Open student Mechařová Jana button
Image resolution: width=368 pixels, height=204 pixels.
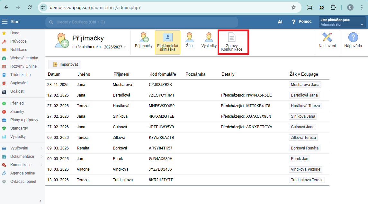(x=305, y=85)
